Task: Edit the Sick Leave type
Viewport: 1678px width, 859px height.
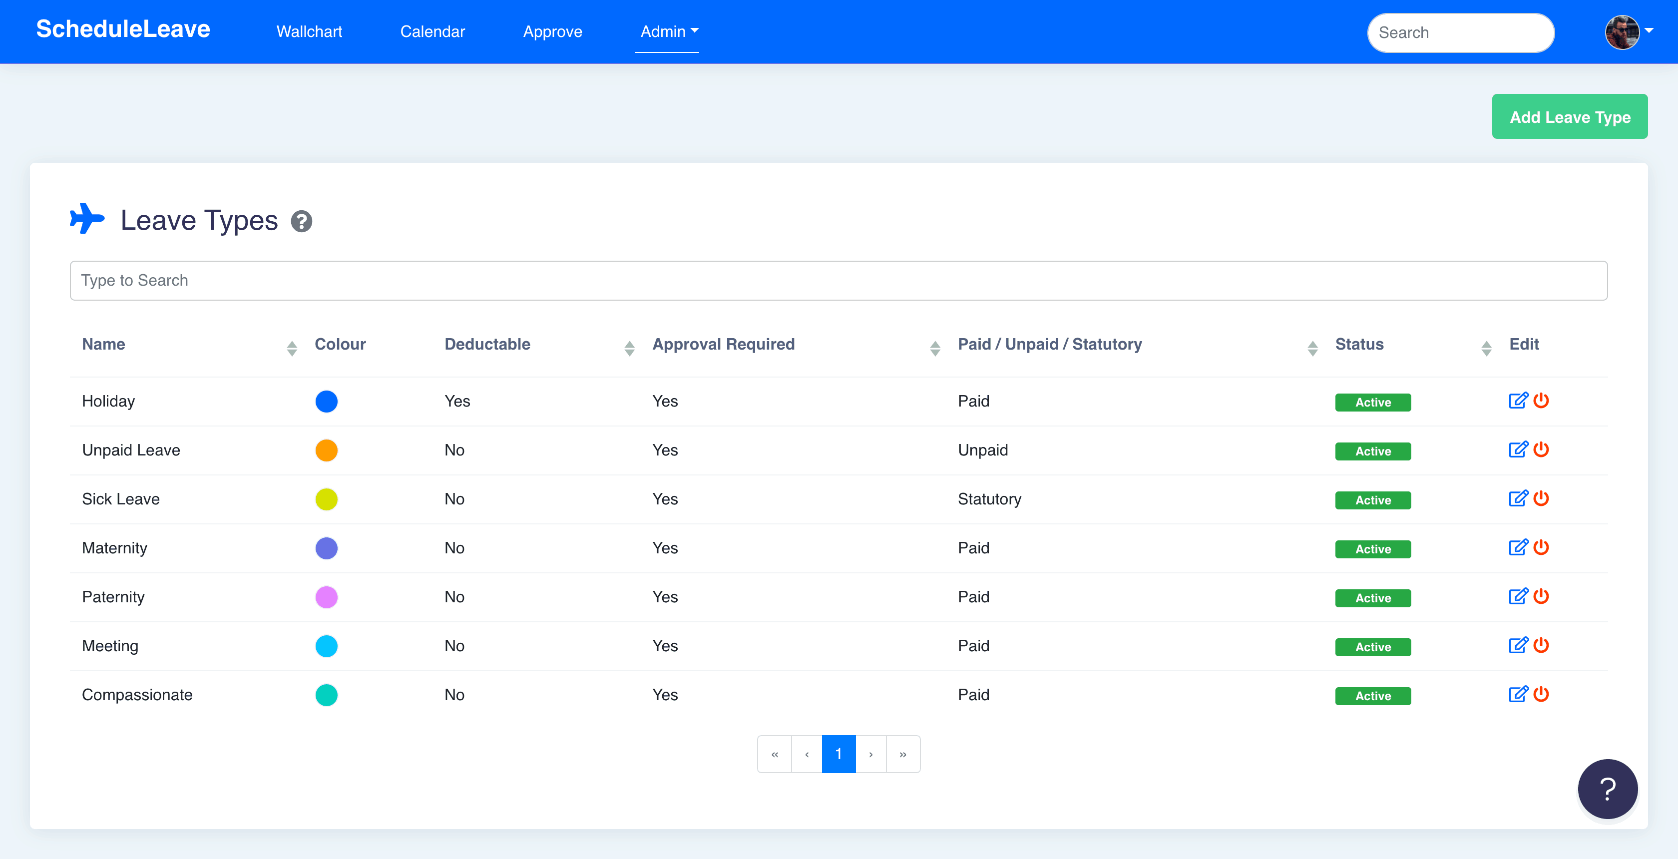Action: tap(1517, 498)
